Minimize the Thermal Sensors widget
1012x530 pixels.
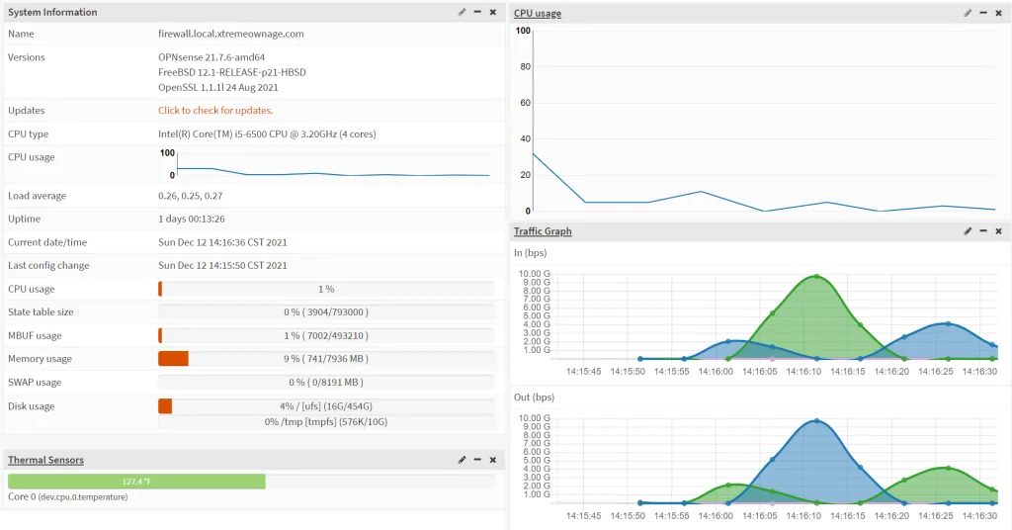[x=477, y=460]
